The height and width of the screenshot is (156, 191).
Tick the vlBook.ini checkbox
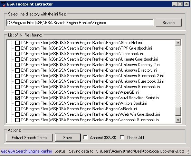pos(17,109)
